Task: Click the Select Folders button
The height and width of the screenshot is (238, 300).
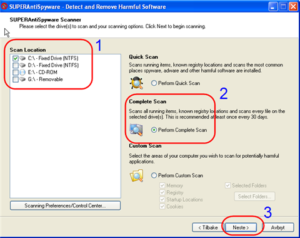Action: (254, 197)
